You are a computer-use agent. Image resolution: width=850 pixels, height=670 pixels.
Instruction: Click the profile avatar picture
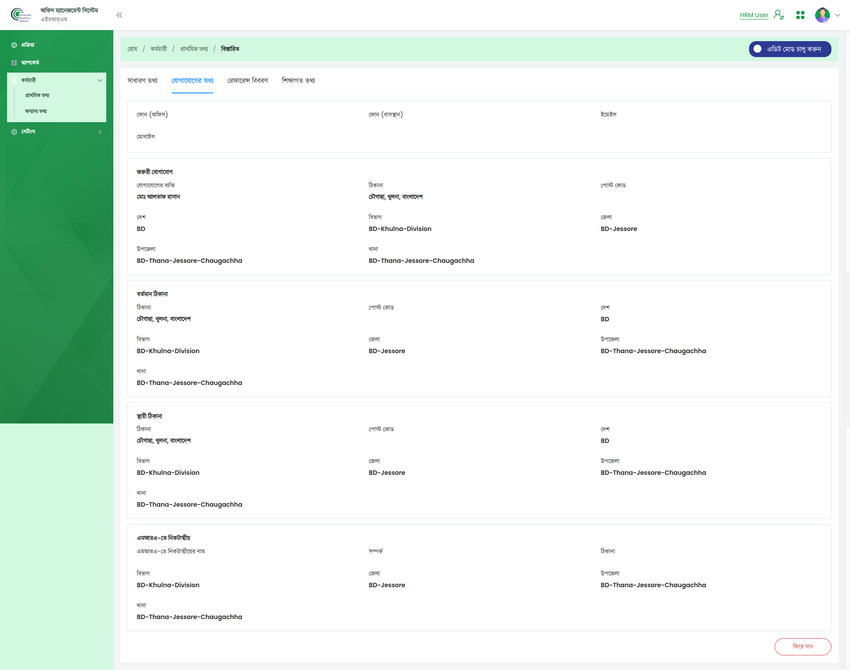point(823,15)
